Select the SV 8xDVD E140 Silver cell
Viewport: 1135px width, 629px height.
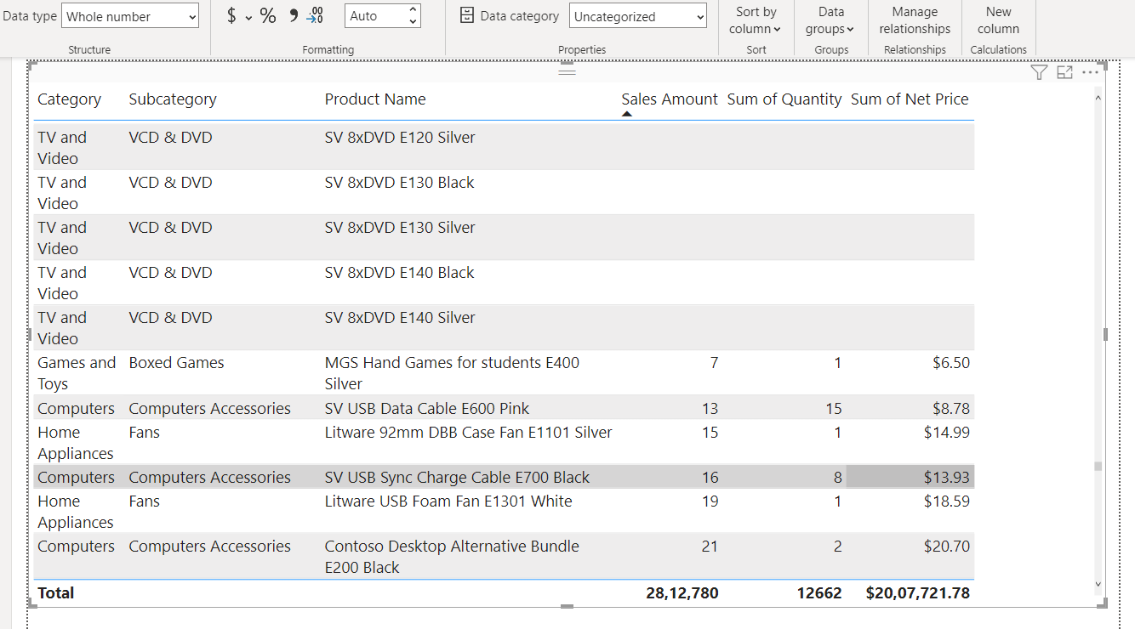click(x=400, y=318)
